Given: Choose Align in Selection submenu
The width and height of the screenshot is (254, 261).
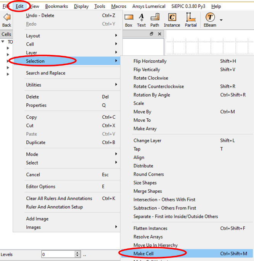Looking at the screenshot, I should pos(187,157).
